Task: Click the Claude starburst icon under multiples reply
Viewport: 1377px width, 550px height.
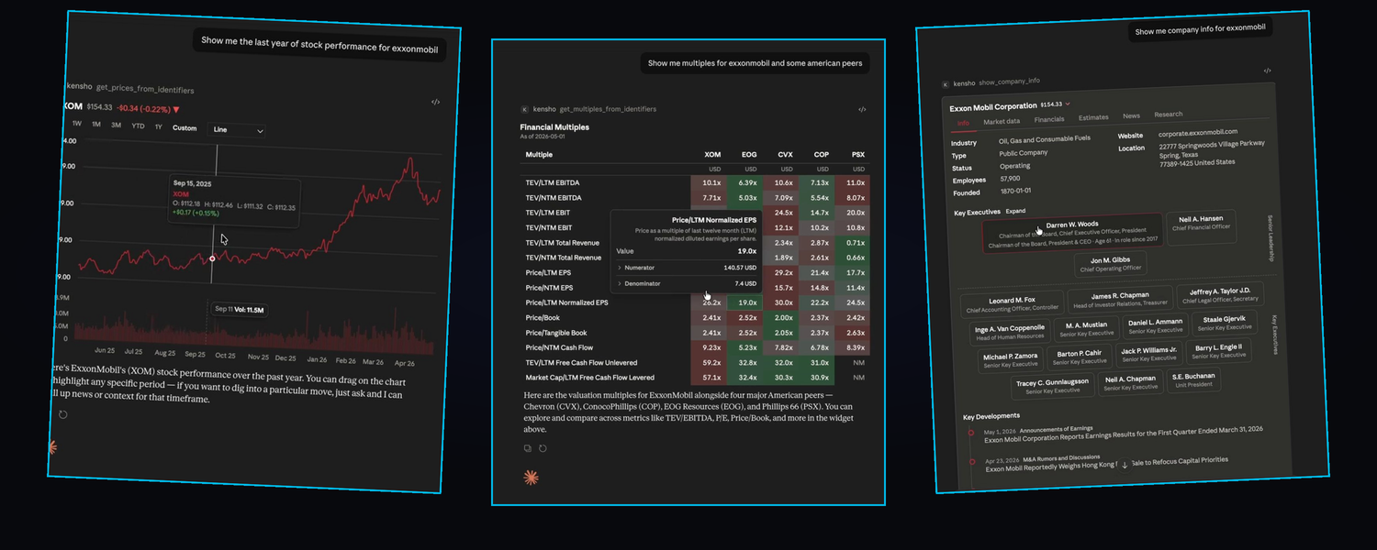Action: pyautogui.click(x=531, y=478)
